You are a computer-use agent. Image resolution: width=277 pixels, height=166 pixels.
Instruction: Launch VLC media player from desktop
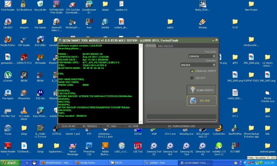(x=24, y=110)
